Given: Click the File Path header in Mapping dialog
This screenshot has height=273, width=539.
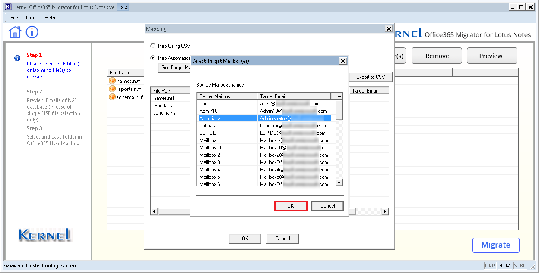Looking at the screenshot, I should (x=171, y=91).
